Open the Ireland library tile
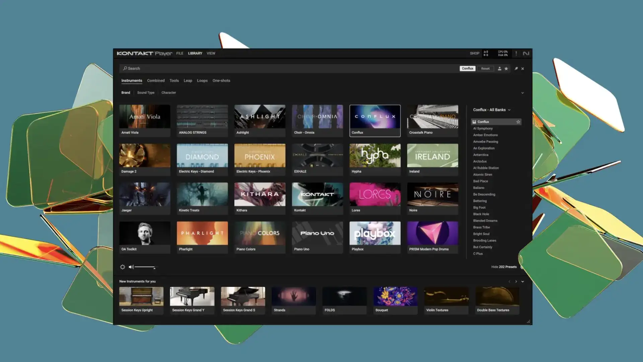The width and height of the screenshot is (643, 362). 433,160
